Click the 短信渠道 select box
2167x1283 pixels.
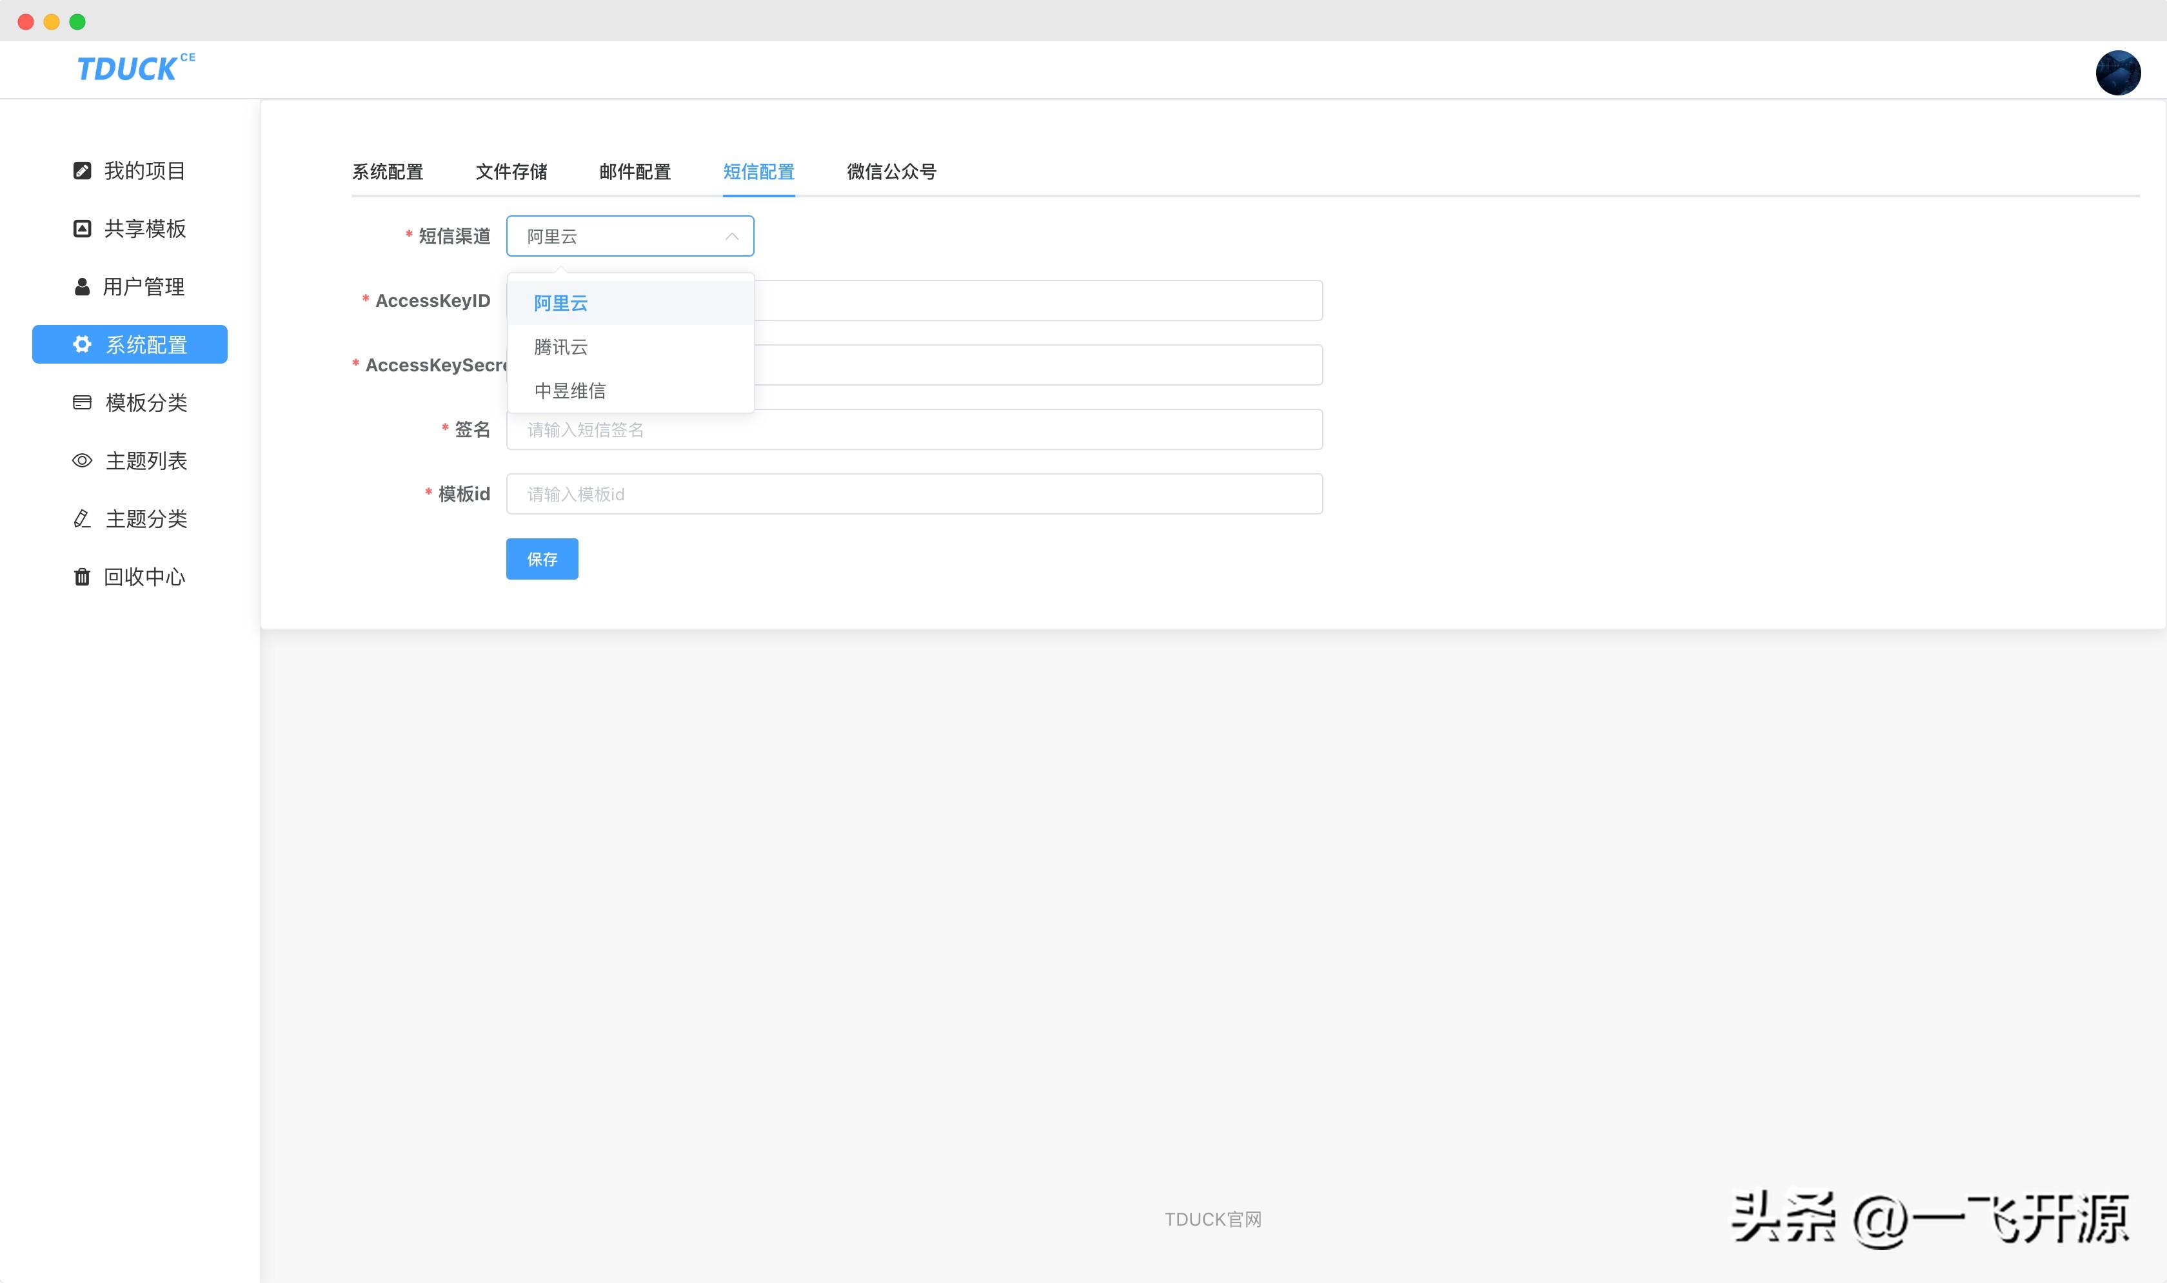(629, 236)
